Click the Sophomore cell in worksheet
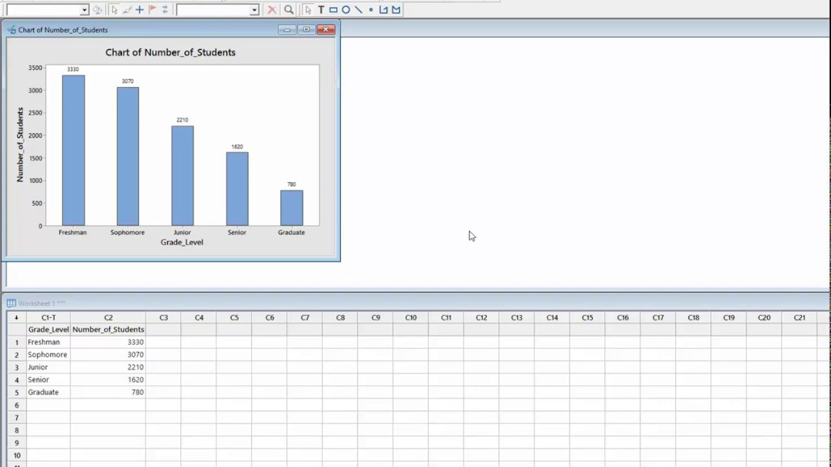This screenshot has width=831, height=467. click(49, 355)
